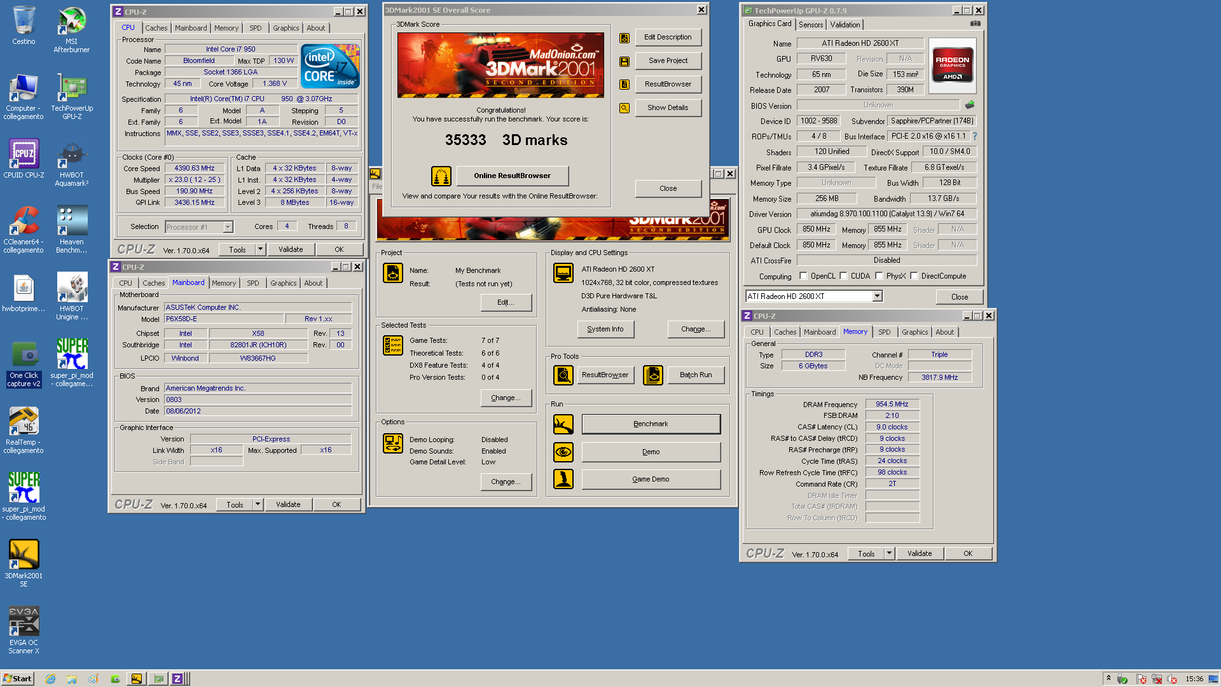Select the CPUID CPU-Z desktop icon
1221x687 pixels.
coord(24,159)
